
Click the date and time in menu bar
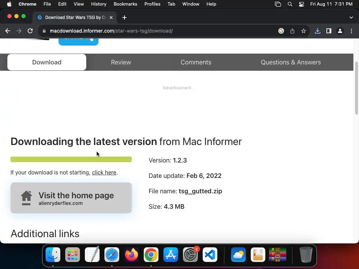tap(331, 4)
